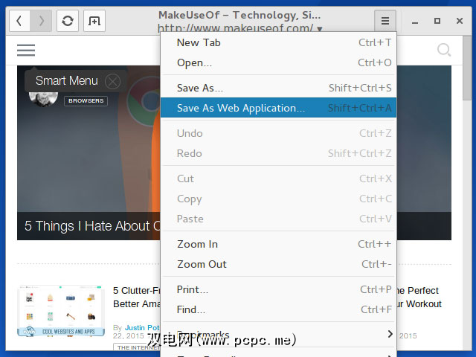Screen dimensions: 476x357
Task: Choose New Tab from the menu
Action: (278, 42)
